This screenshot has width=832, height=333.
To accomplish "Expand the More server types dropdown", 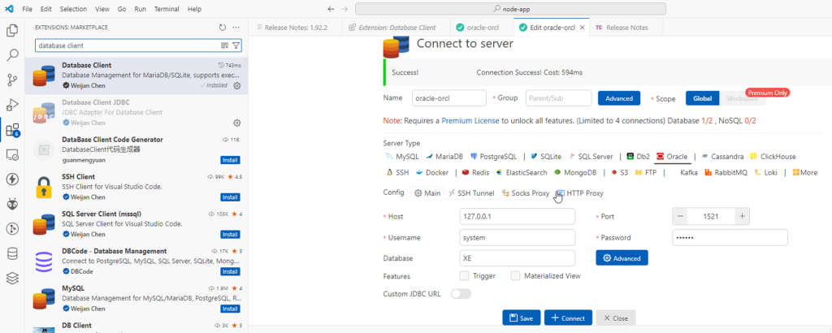I will tap(804, 172).
